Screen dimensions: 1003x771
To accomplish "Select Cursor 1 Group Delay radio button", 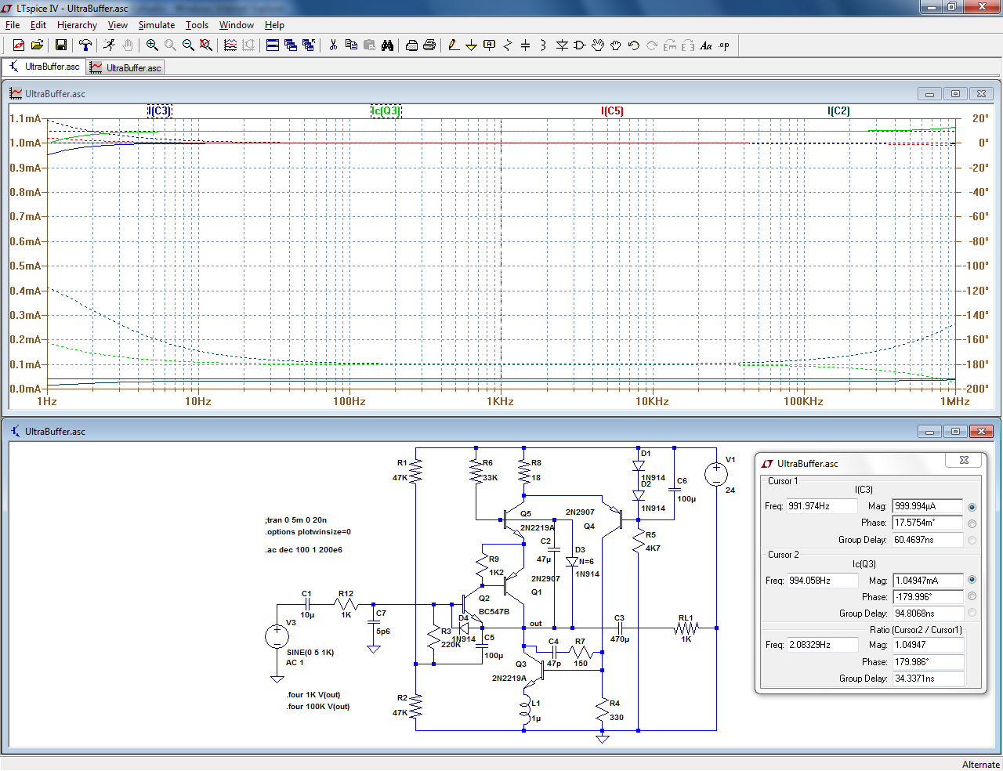I will 972,540.
